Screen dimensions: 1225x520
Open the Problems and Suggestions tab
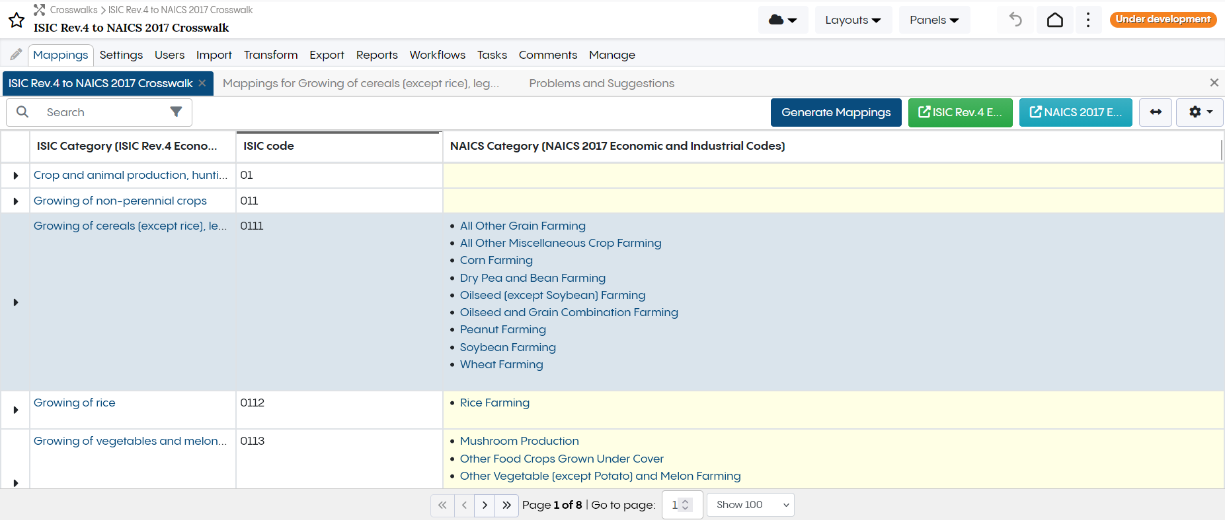[x=602, y=83]
